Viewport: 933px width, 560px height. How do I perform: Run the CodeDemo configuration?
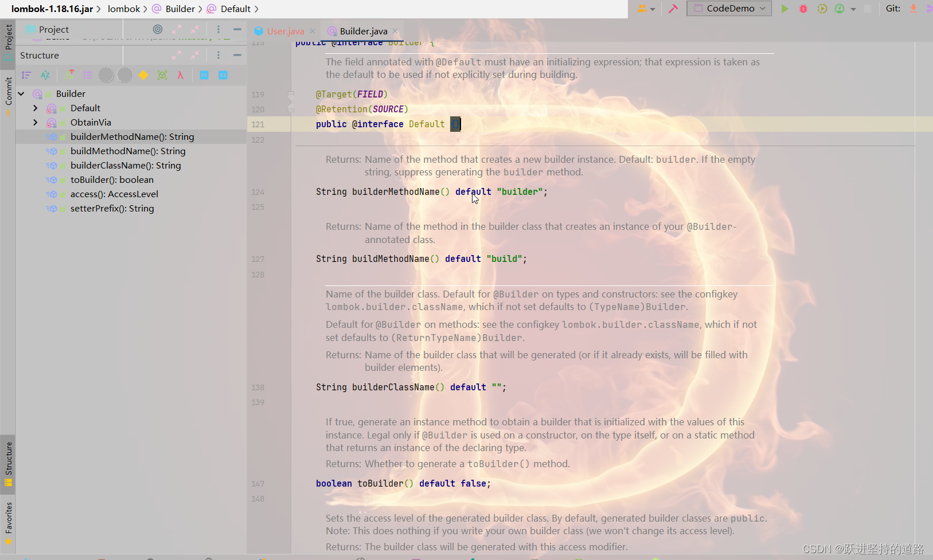785,9
